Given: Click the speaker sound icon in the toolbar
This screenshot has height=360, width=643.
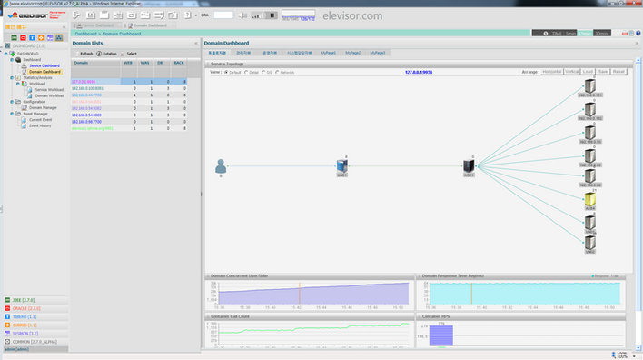Looking at the screenshot, I should click(x=242, y=15).
